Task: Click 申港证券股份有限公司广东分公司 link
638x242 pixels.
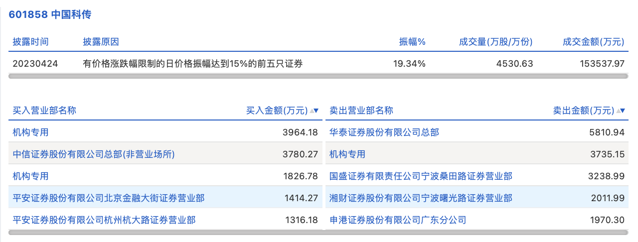Action: click(398, 220)
